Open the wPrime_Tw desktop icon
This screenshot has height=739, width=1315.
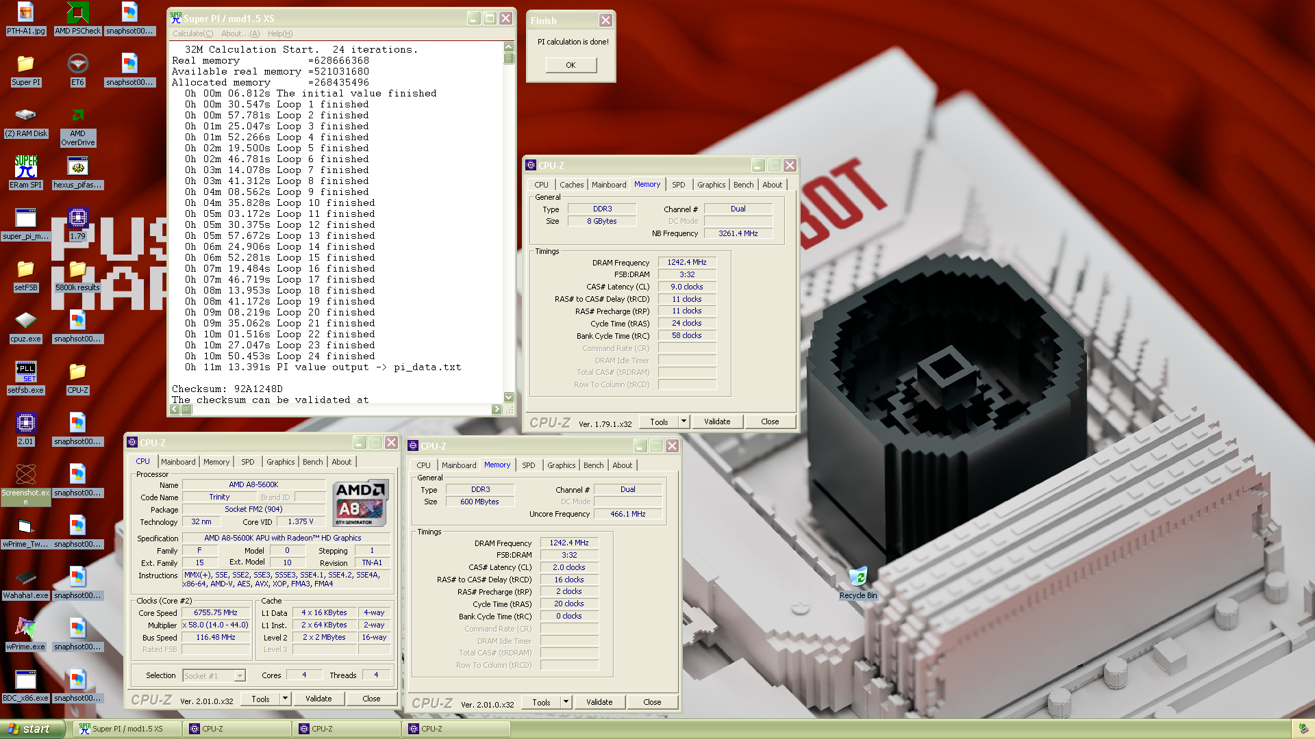(25, 532)
